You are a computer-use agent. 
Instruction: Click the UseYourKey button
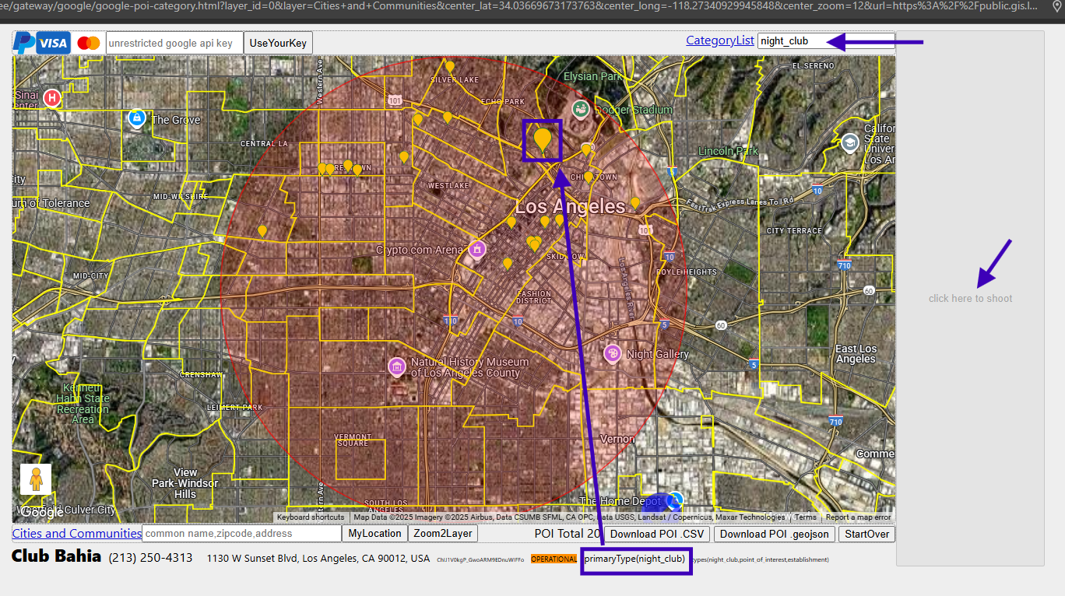278,43
